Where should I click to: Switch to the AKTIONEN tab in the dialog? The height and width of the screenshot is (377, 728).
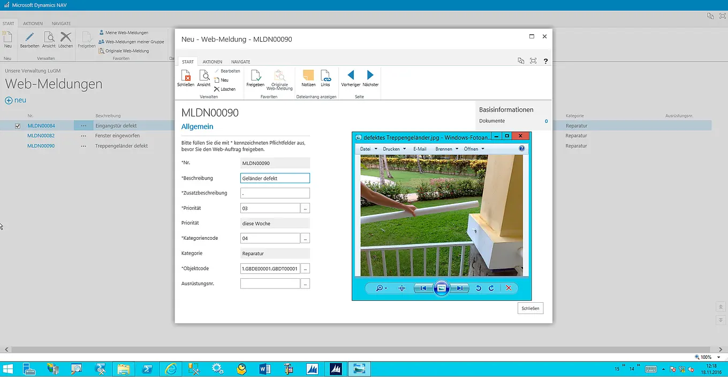click(x=213, y=62)
